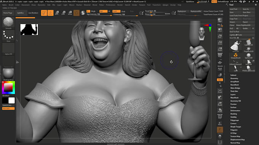Expand the NanoMesh subpalette
259x145 pixels.
click(235, 85)
